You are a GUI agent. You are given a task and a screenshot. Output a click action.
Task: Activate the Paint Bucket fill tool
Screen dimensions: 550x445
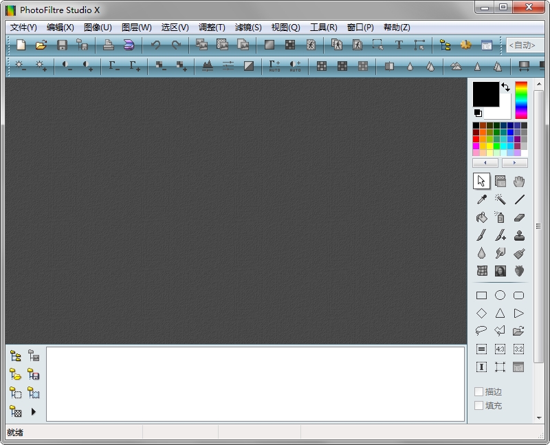point(481,217)
